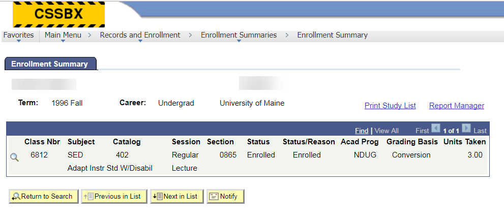The image size is (504, 220).
Task: Open the Favorites menu
Action: click(x=18, y=36)
